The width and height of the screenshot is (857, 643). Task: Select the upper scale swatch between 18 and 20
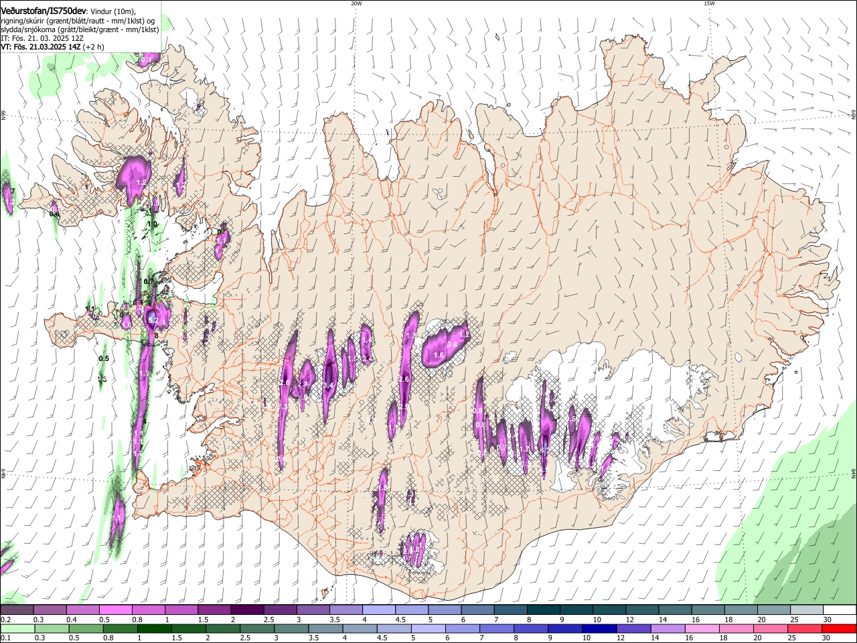(x=741, y=610)
